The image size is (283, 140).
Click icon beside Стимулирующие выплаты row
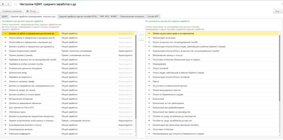(5, 129)
